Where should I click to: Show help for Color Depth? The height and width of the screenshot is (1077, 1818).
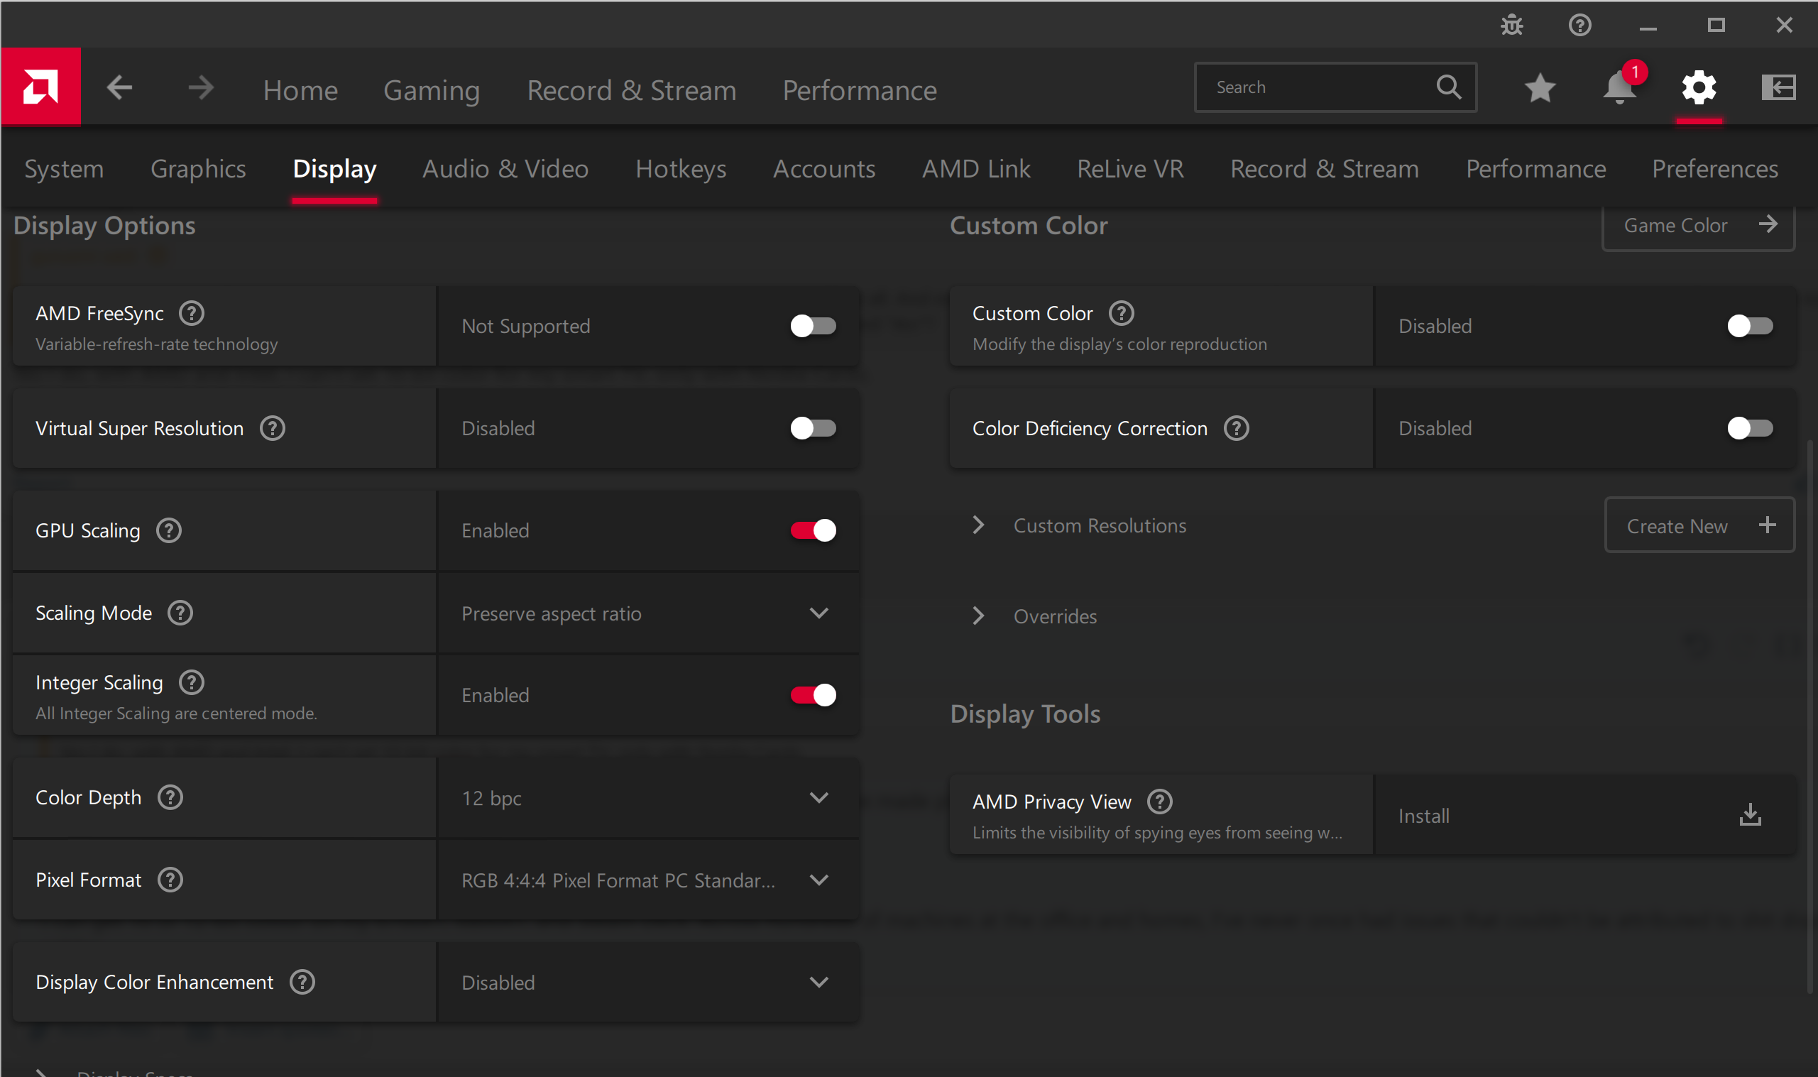[x=170, y=797]
